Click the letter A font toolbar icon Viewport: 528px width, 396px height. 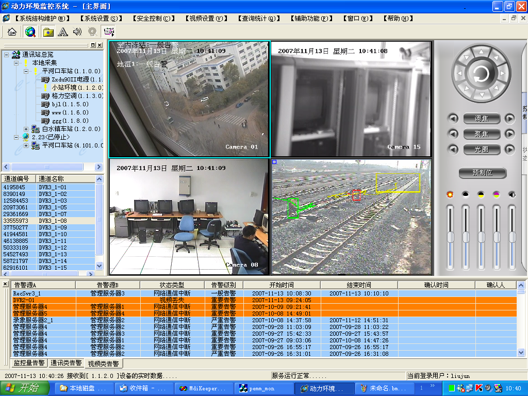(x=62, y=32)
